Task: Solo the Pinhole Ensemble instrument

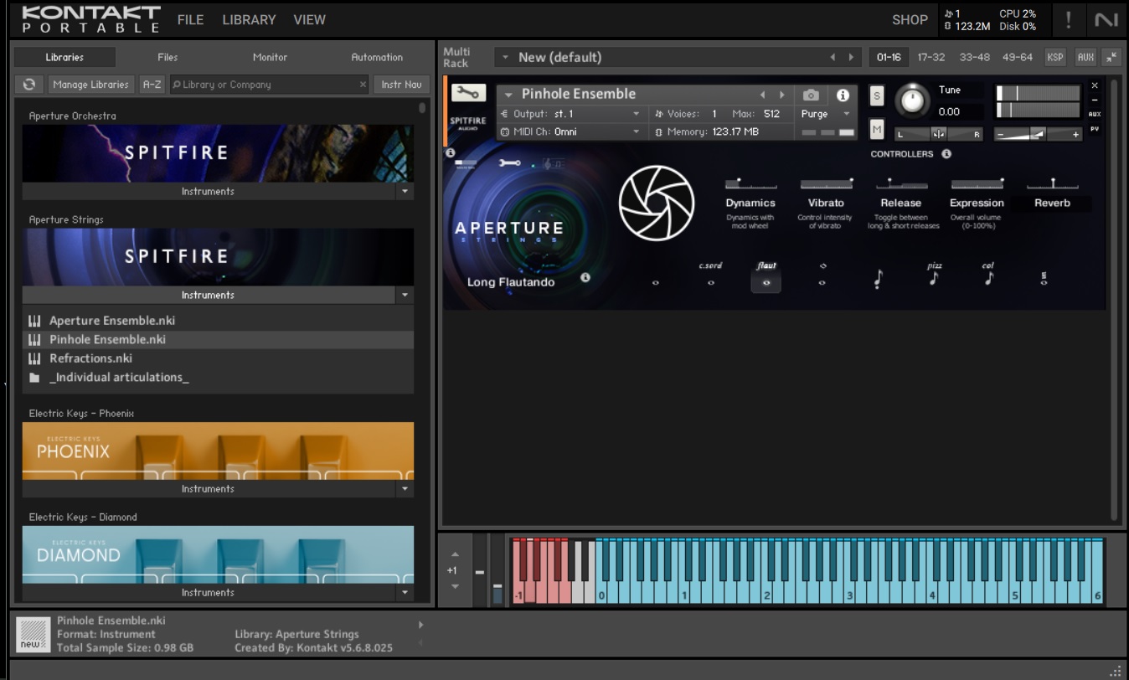Action: pos(877,95)
